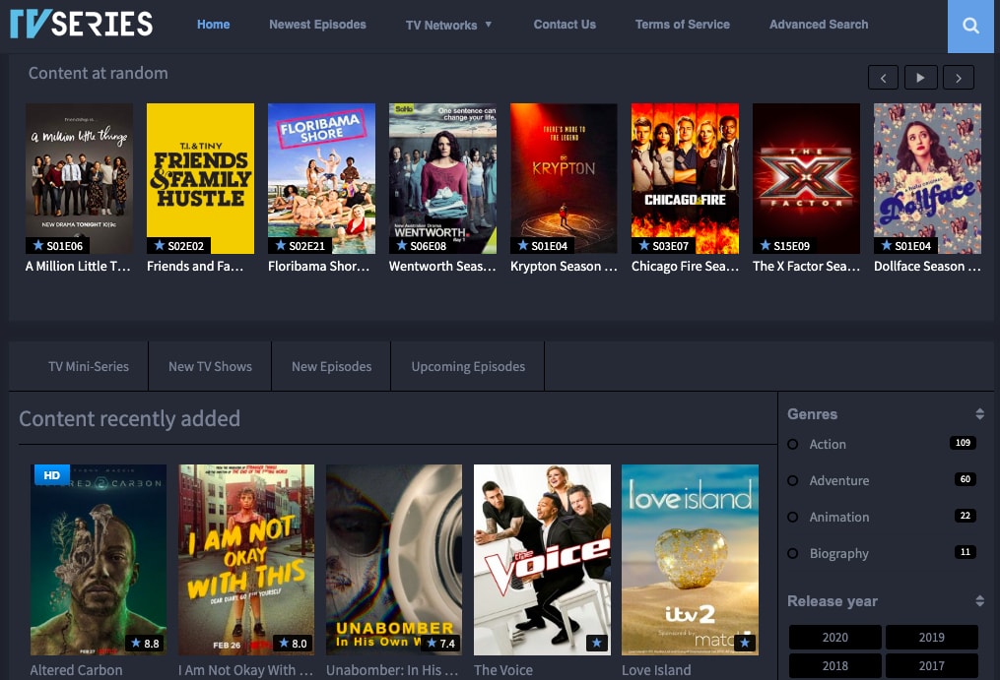Image resolution: width=1000 pixels, height=680 pixels.
Task: Select the Action genre radio button
Action: 793,444
